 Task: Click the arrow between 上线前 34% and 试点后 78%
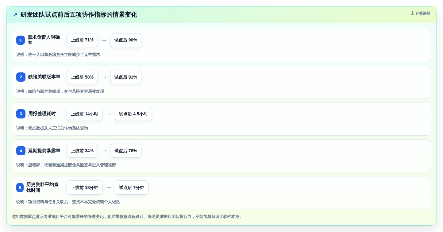(104, 151)
